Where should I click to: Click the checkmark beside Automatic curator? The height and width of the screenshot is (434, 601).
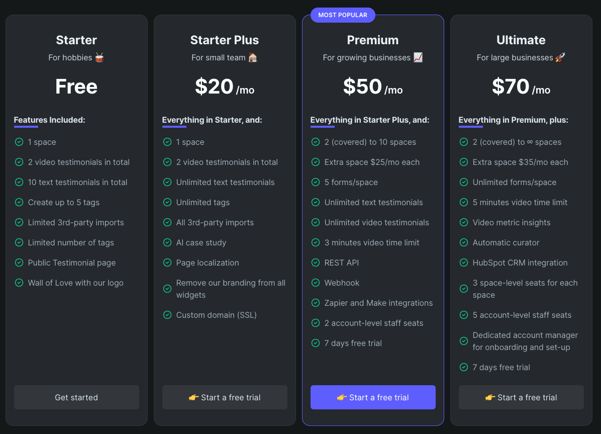click(x=464, y=242)
